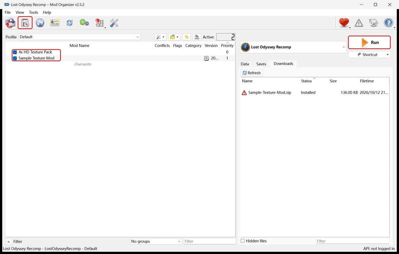Uncheck the 4x HD Texture Pack mod
Image resolution: width=399 pixels, height=254 pixels.
15,52
